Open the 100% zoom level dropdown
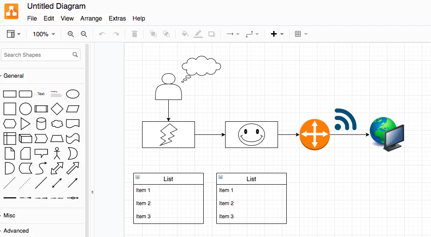Image resolution: width=431 pixels, height=237 pixels. click(x=44, y=34)
